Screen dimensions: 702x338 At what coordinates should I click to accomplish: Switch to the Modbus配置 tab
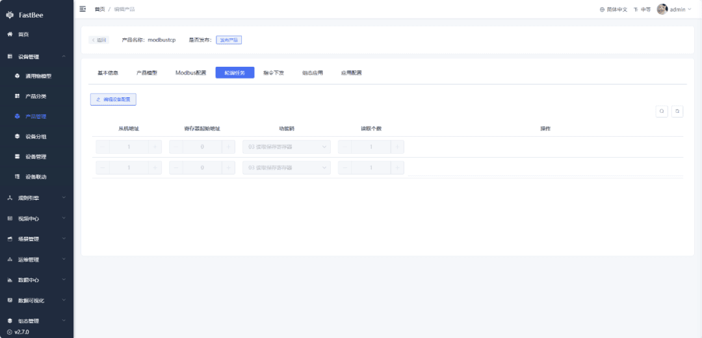click(x=190, y=73)
